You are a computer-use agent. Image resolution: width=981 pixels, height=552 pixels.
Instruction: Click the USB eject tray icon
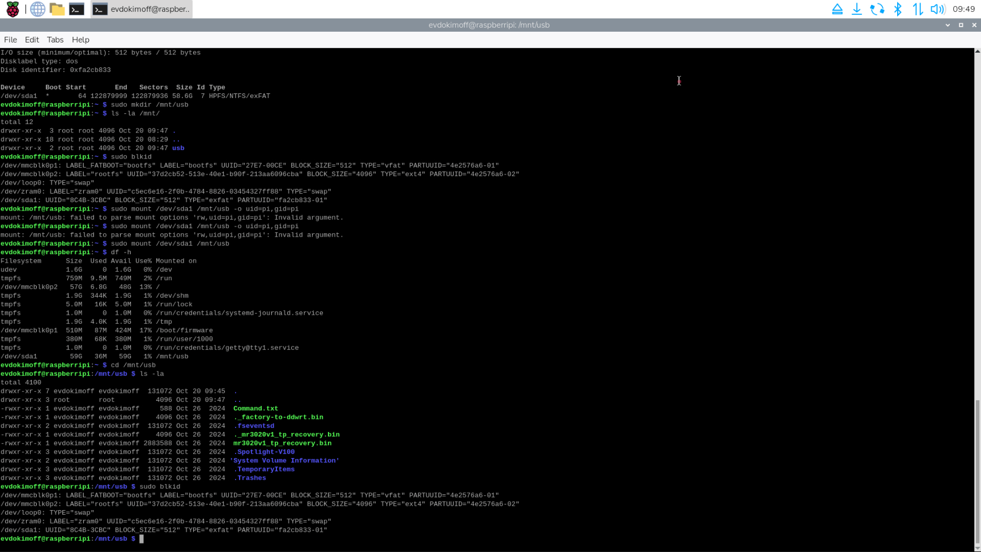[x=837, y=9]
